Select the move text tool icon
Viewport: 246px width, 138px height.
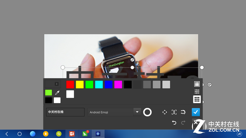click(x=165, y=112)
